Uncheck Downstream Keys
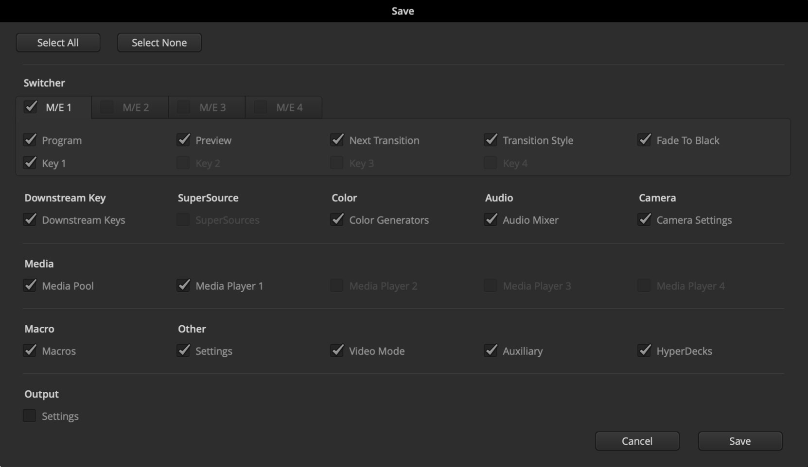 click(30, 219)
